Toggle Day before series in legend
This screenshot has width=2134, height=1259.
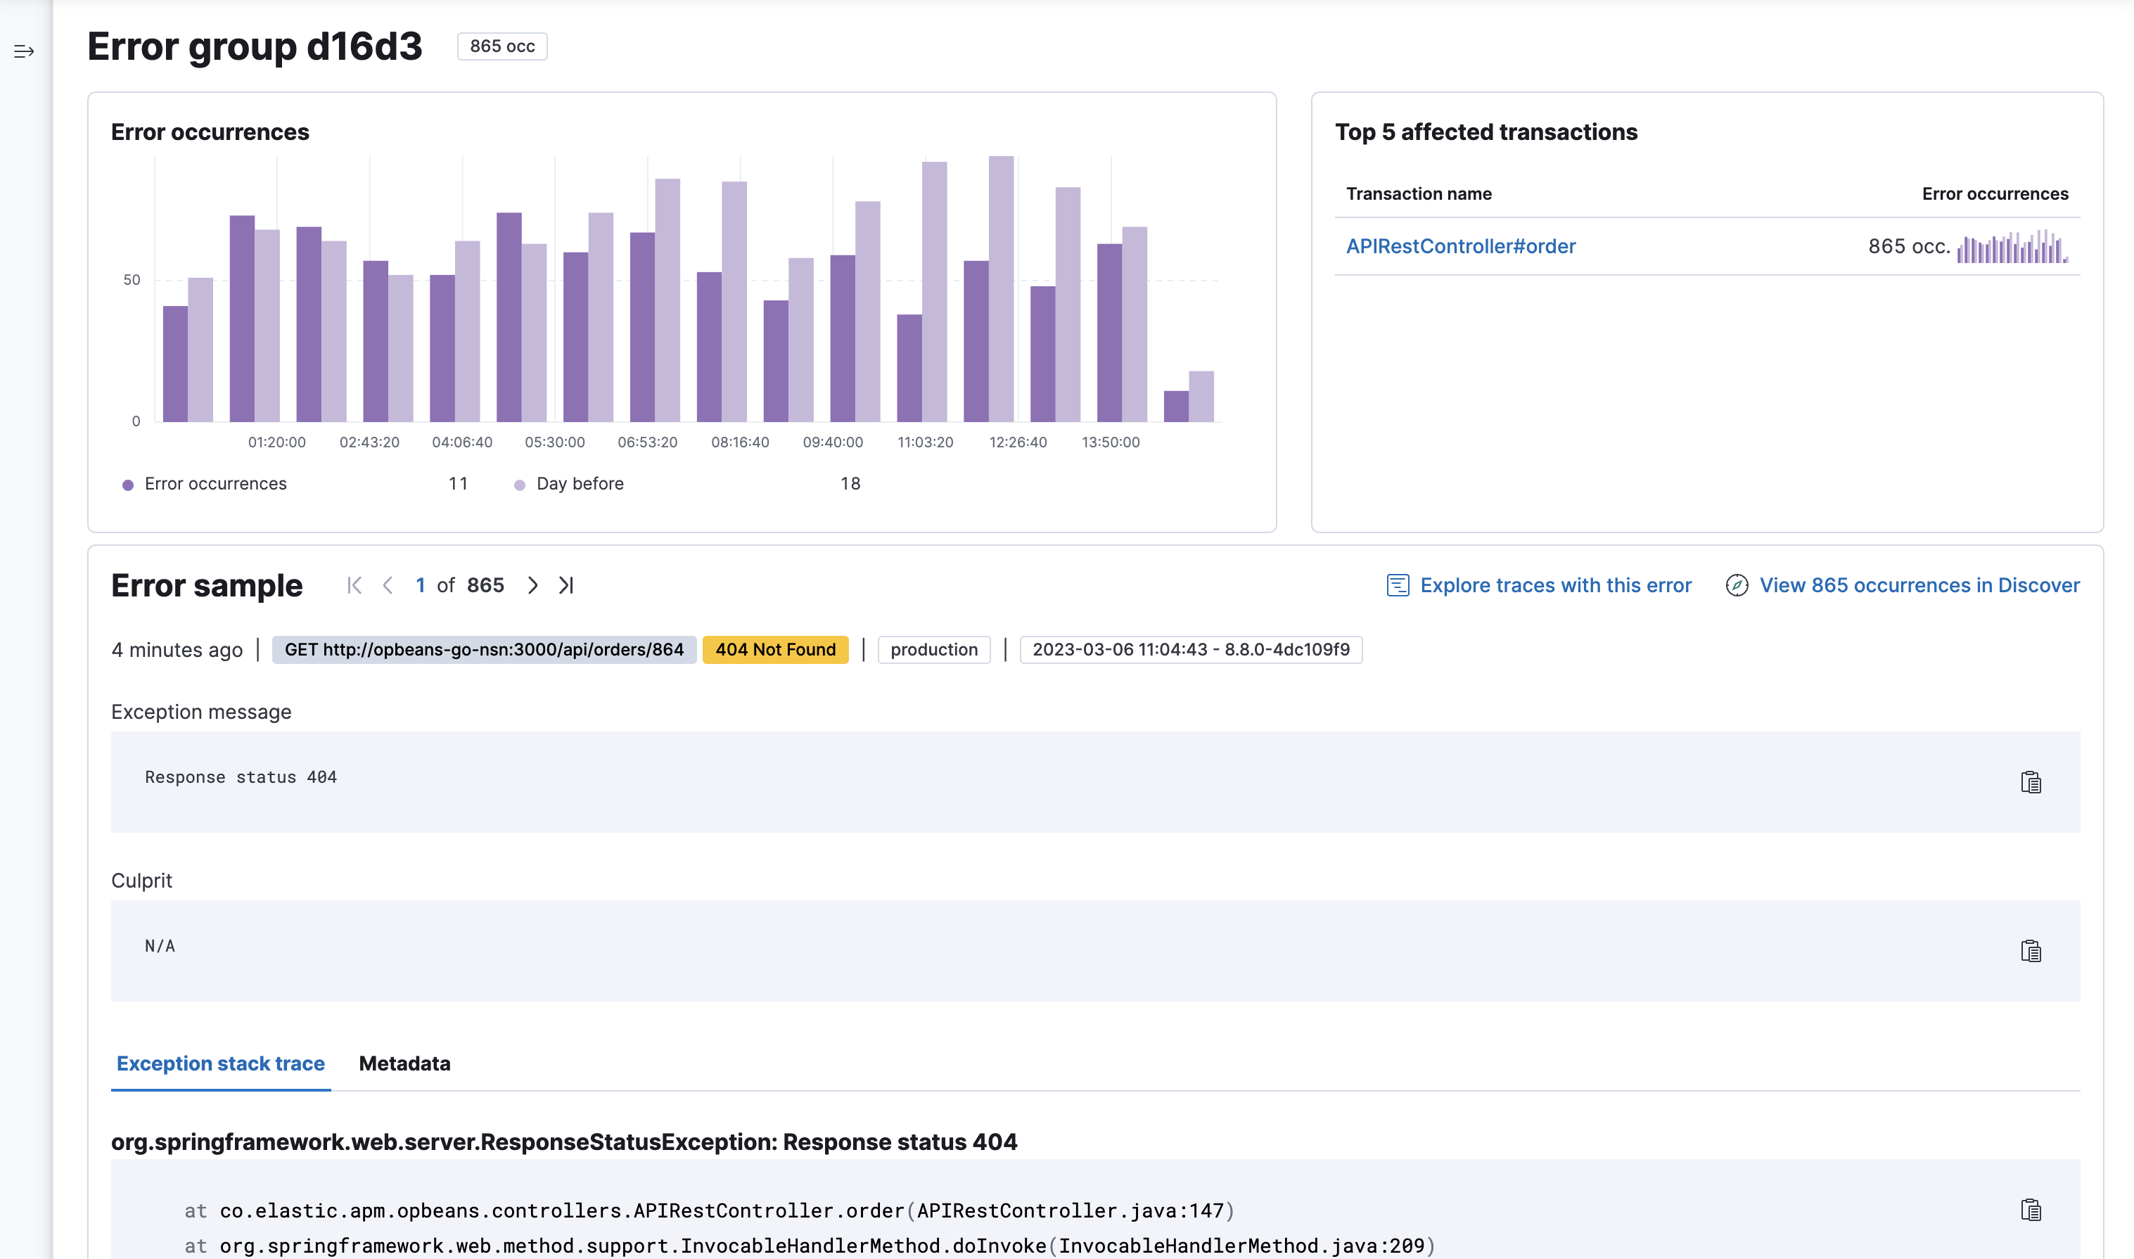coord(580,484)
